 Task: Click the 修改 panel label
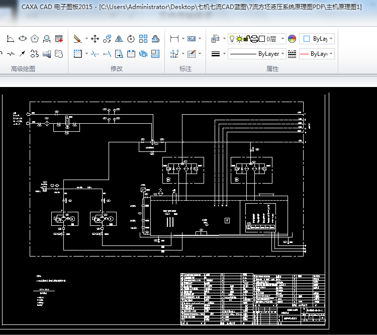tap(117, 68)
